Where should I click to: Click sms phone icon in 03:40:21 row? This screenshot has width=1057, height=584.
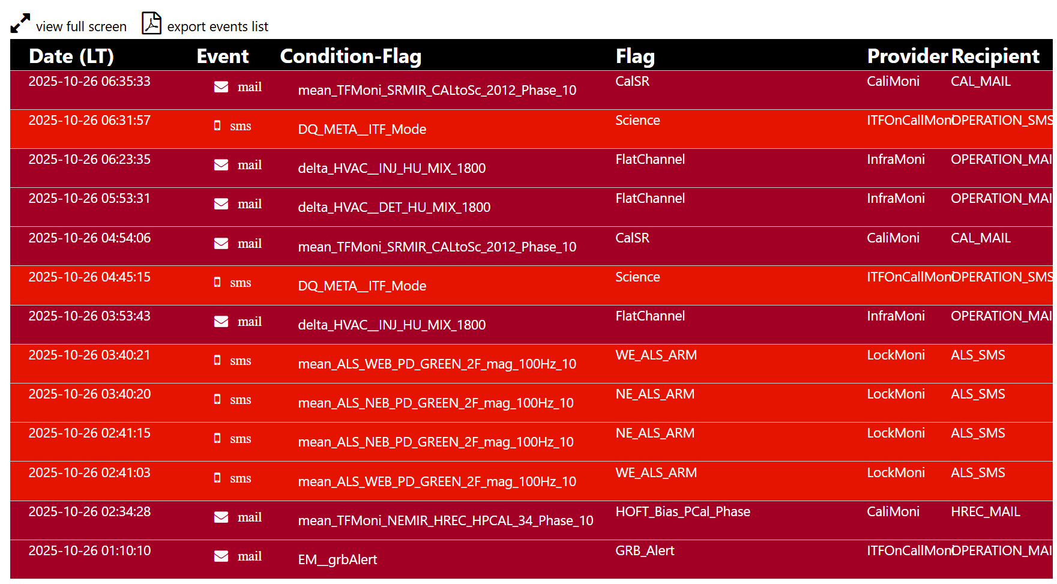217,361
